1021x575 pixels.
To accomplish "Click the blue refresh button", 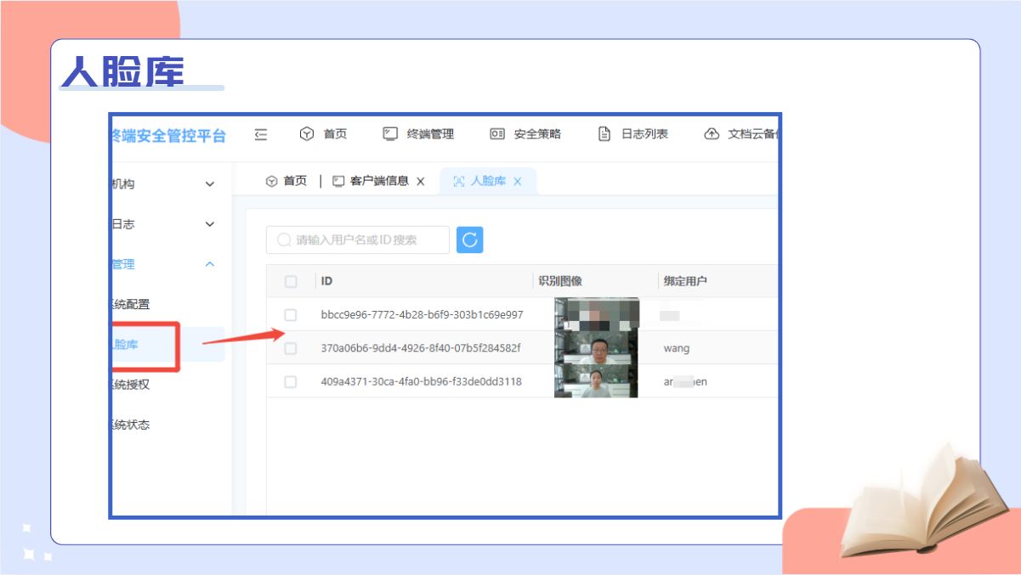I will pos(470,240).
